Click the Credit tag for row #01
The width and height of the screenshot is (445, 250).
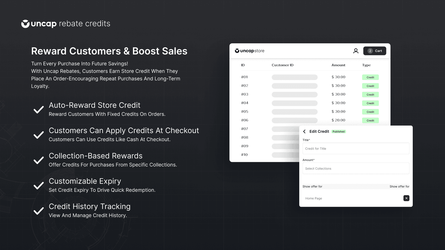click(x=370, y=77)
